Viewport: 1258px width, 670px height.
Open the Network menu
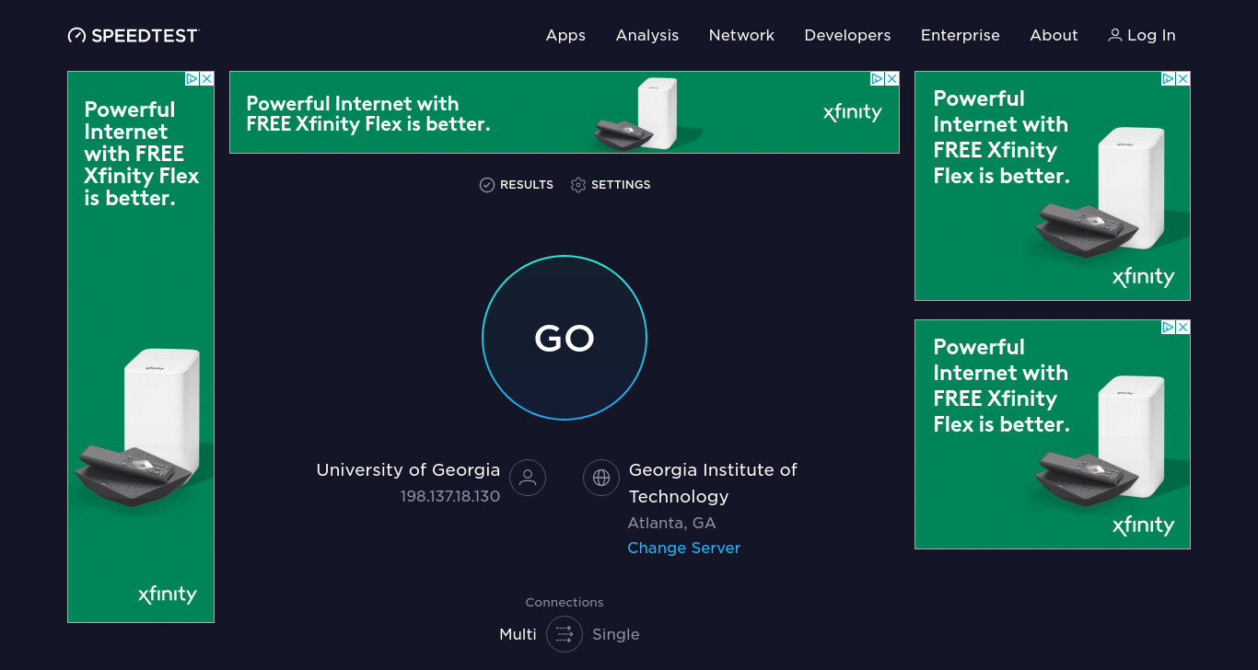point(741,35)
